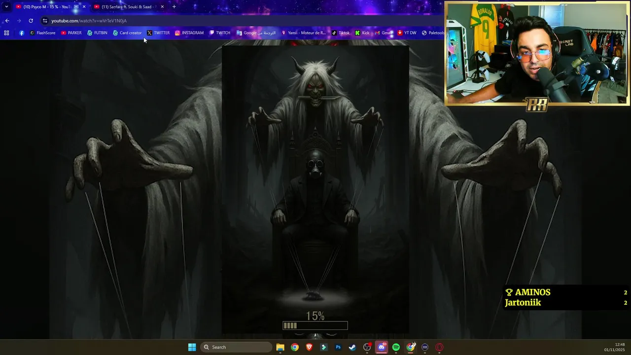Reload the YouTube page

click(31, 21)
